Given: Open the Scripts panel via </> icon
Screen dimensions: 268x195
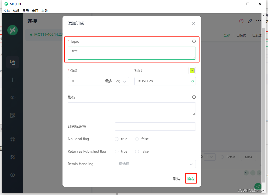Looking at the screenshot, I should [x=12, y=97].
